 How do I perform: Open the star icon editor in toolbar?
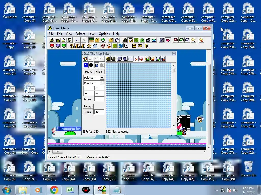(x=154, y=40)
